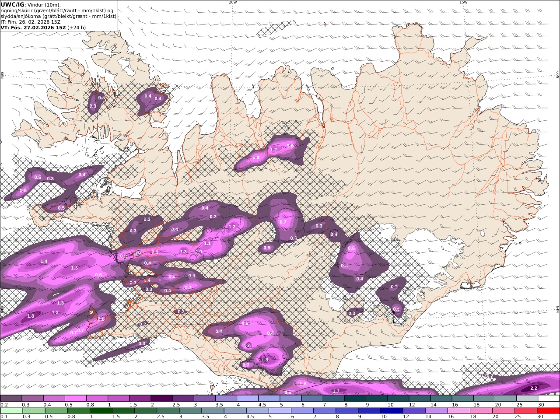The height and width of the screenshot is (420, 560).
Task: Pick the crimson 25 rain scale swatch
Action: click(526, 411)
